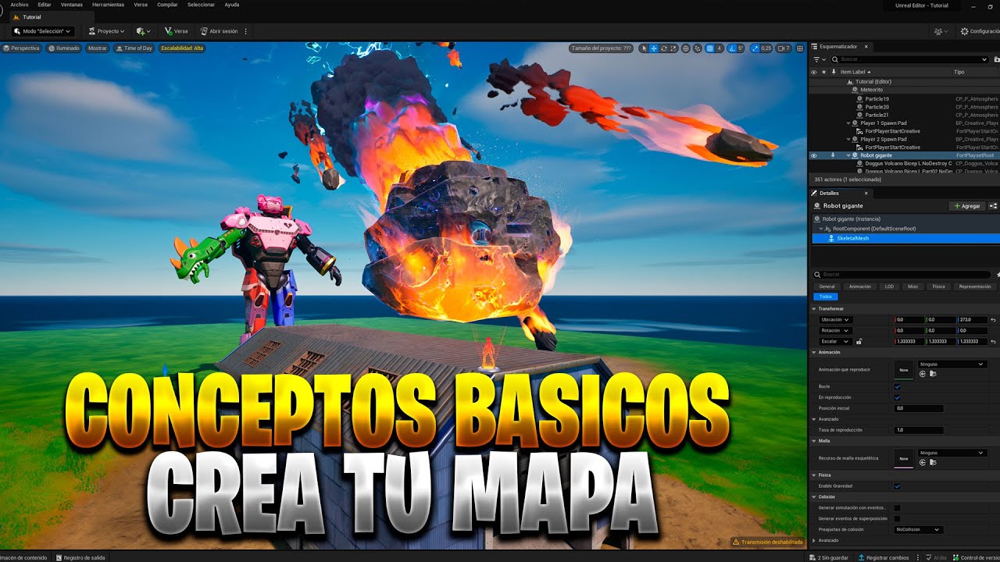Select Particle20 in the outliner
This screenshot has width=1000, height=562.
click(x=877, y=107)
